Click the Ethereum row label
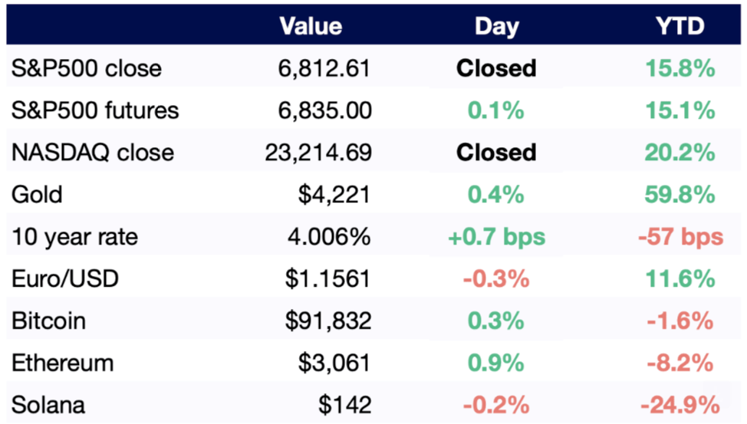Image resolution: width=747 pixels, height=424 pixels. [62, 362]
